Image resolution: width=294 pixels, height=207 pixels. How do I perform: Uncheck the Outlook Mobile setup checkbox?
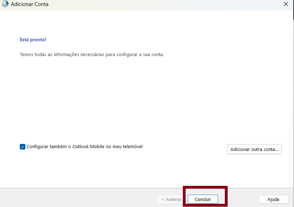23,147
